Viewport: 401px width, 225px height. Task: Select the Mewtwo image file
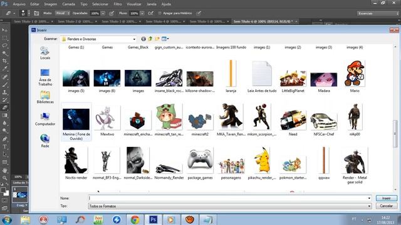pyautogui.click(x=107, y=121)
